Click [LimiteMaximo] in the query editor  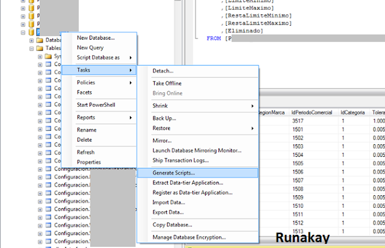point(250,8)
